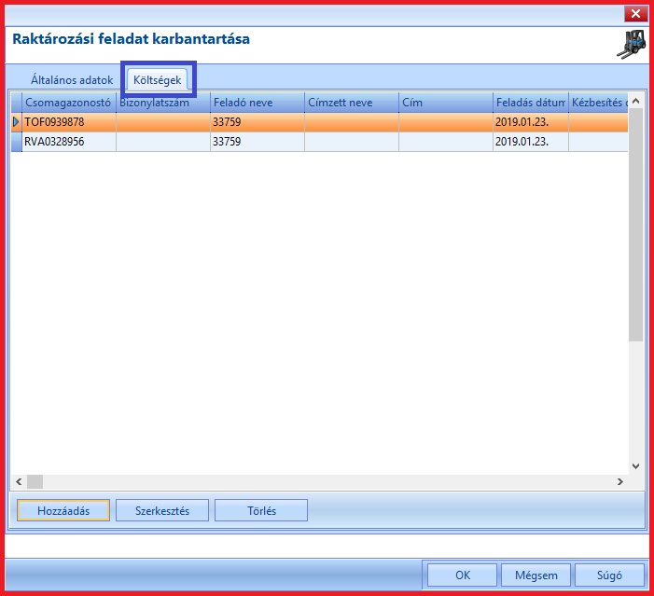This screenshot has height=596, width=654.
Task: Sort by the Címzett neve column header
Action: click(x=352, y=103)
